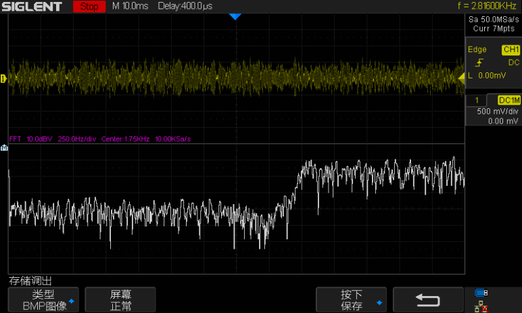Click the network connection status icon
The image size is (522, 313).
pos(481,306)
